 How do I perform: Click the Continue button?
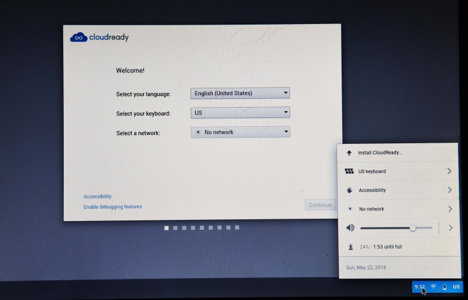click(320, 205)
